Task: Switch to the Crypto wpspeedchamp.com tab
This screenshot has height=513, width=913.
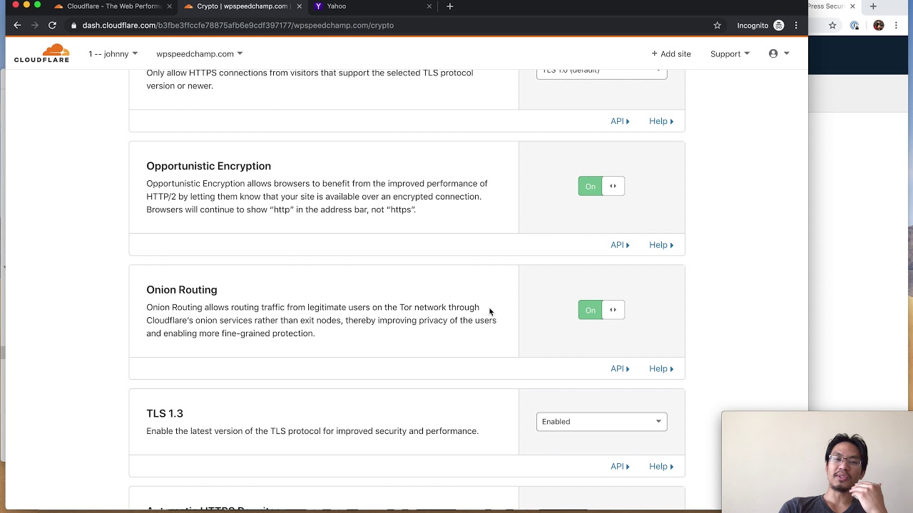Action: pos(243,6)
